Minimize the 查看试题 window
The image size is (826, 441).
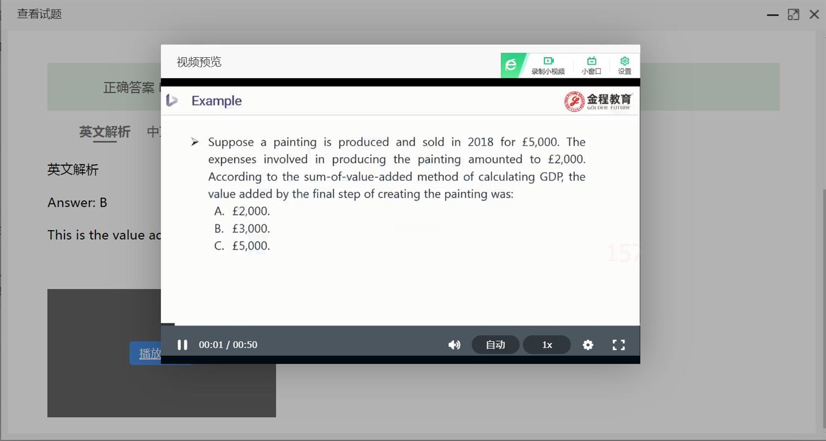pyautogui.click(x=773, y=15)
